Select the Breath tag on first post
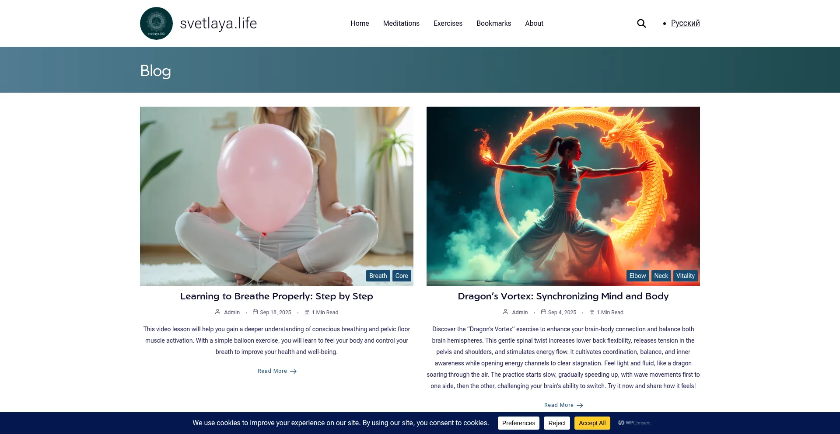 pos(378,276)
